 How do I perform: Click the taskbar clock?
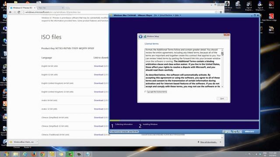pos(273,154)
